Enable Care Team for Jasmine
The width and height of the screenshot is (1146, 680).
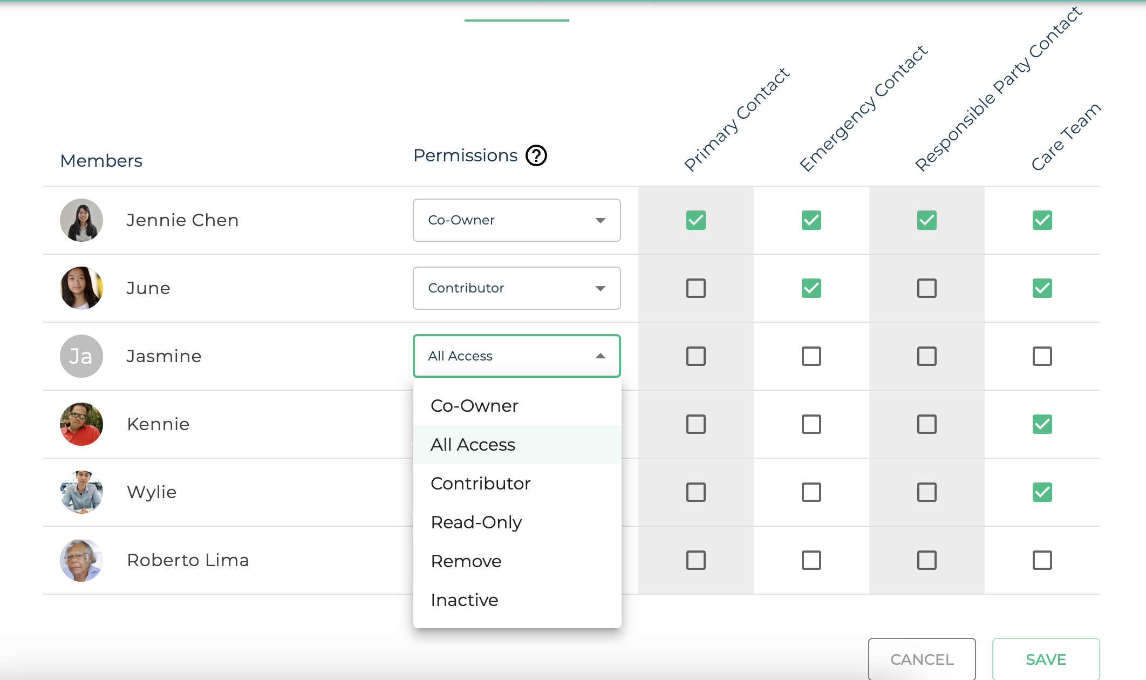(1042, 356)
